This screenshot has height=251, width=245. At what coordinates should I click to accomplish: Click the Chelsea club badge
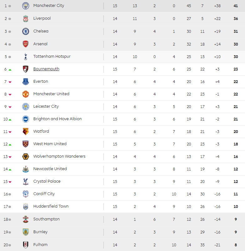(26, 31)
